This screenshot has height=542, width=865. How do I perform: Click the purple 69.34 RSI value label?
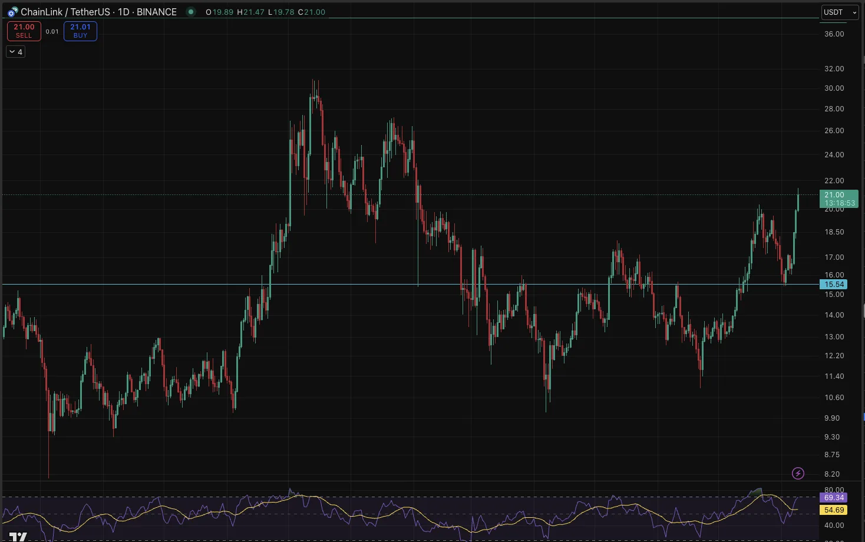click(x=833, y=497)
